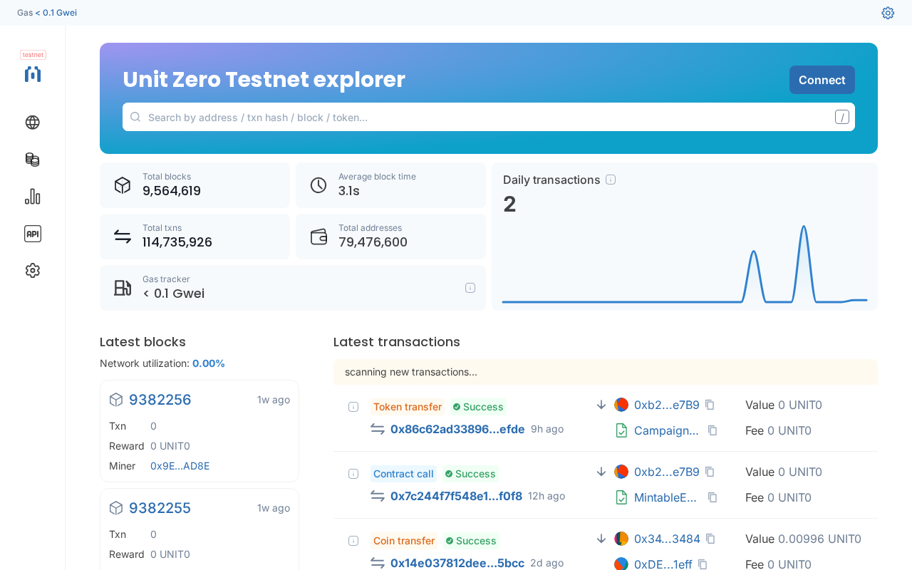Screen dimensions: 912x570
Task: Click the Unit Zero Testnet explorer title
Action: coord(264,80)
